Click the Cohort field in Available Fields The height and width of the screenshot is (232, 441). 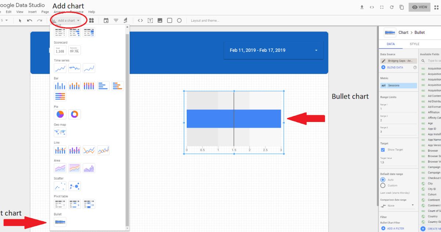tap(432, 194)
